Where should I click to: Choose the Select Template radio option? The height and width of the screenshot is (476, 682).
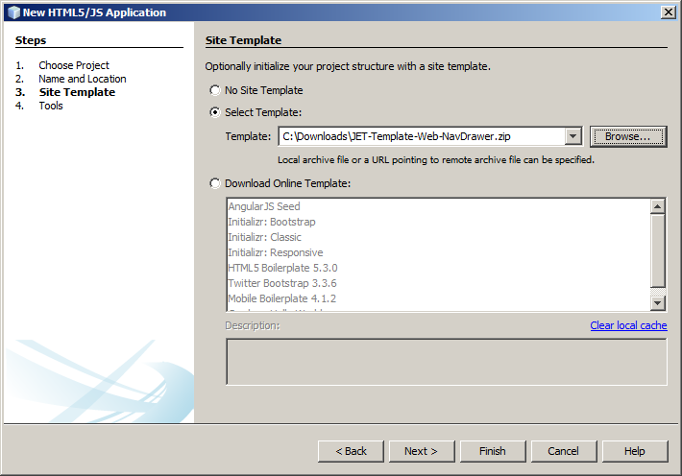(215, 112)
